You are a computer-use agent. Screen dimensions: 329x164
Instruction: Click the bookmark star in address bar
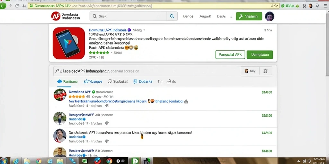[x=276, y=6]
